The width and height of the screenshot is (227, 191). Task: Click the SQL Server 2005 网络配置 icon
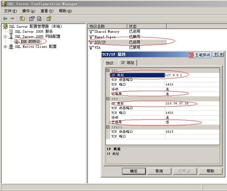11,37
